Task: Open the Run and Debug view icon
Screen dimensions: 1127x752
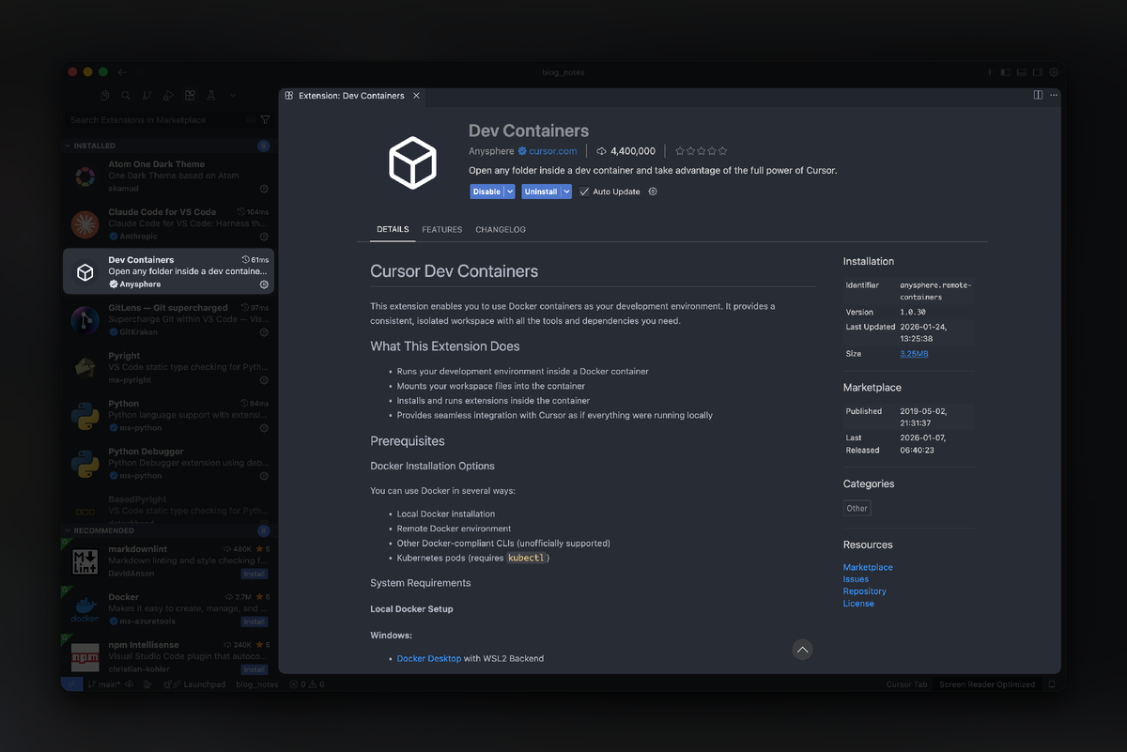Action: (x=169, y=95)
